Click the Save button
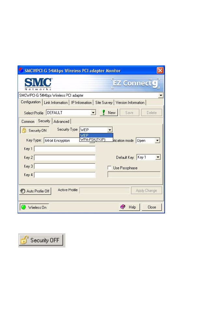Image resolution: width=205 pixels, height=316 pixels. point(130,112)
